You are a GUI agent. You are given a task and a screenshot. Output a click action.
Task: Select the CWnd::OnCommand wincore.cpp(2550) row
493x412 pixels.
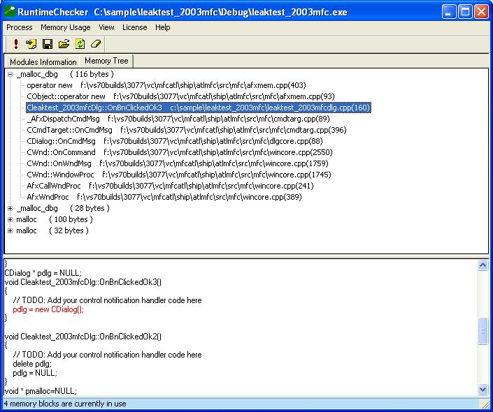pos(180,152)
